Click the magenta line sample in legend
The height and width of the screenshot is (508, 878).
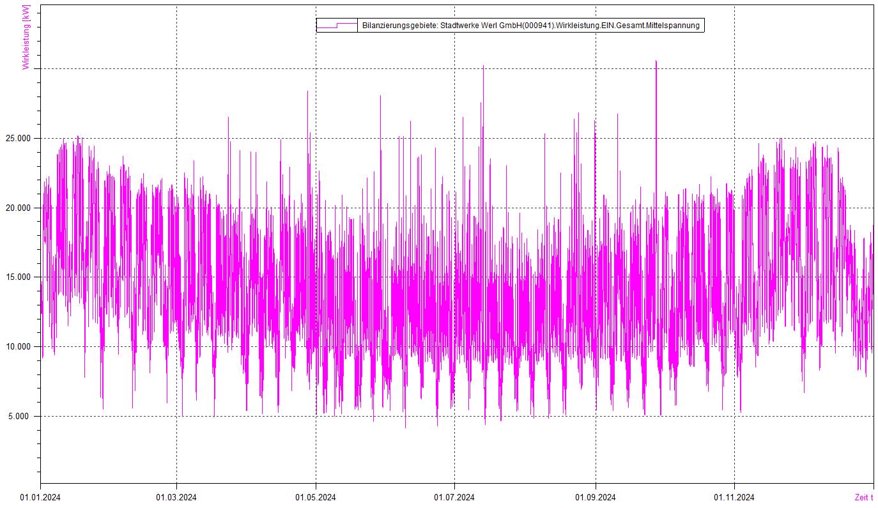click(337, 26)
